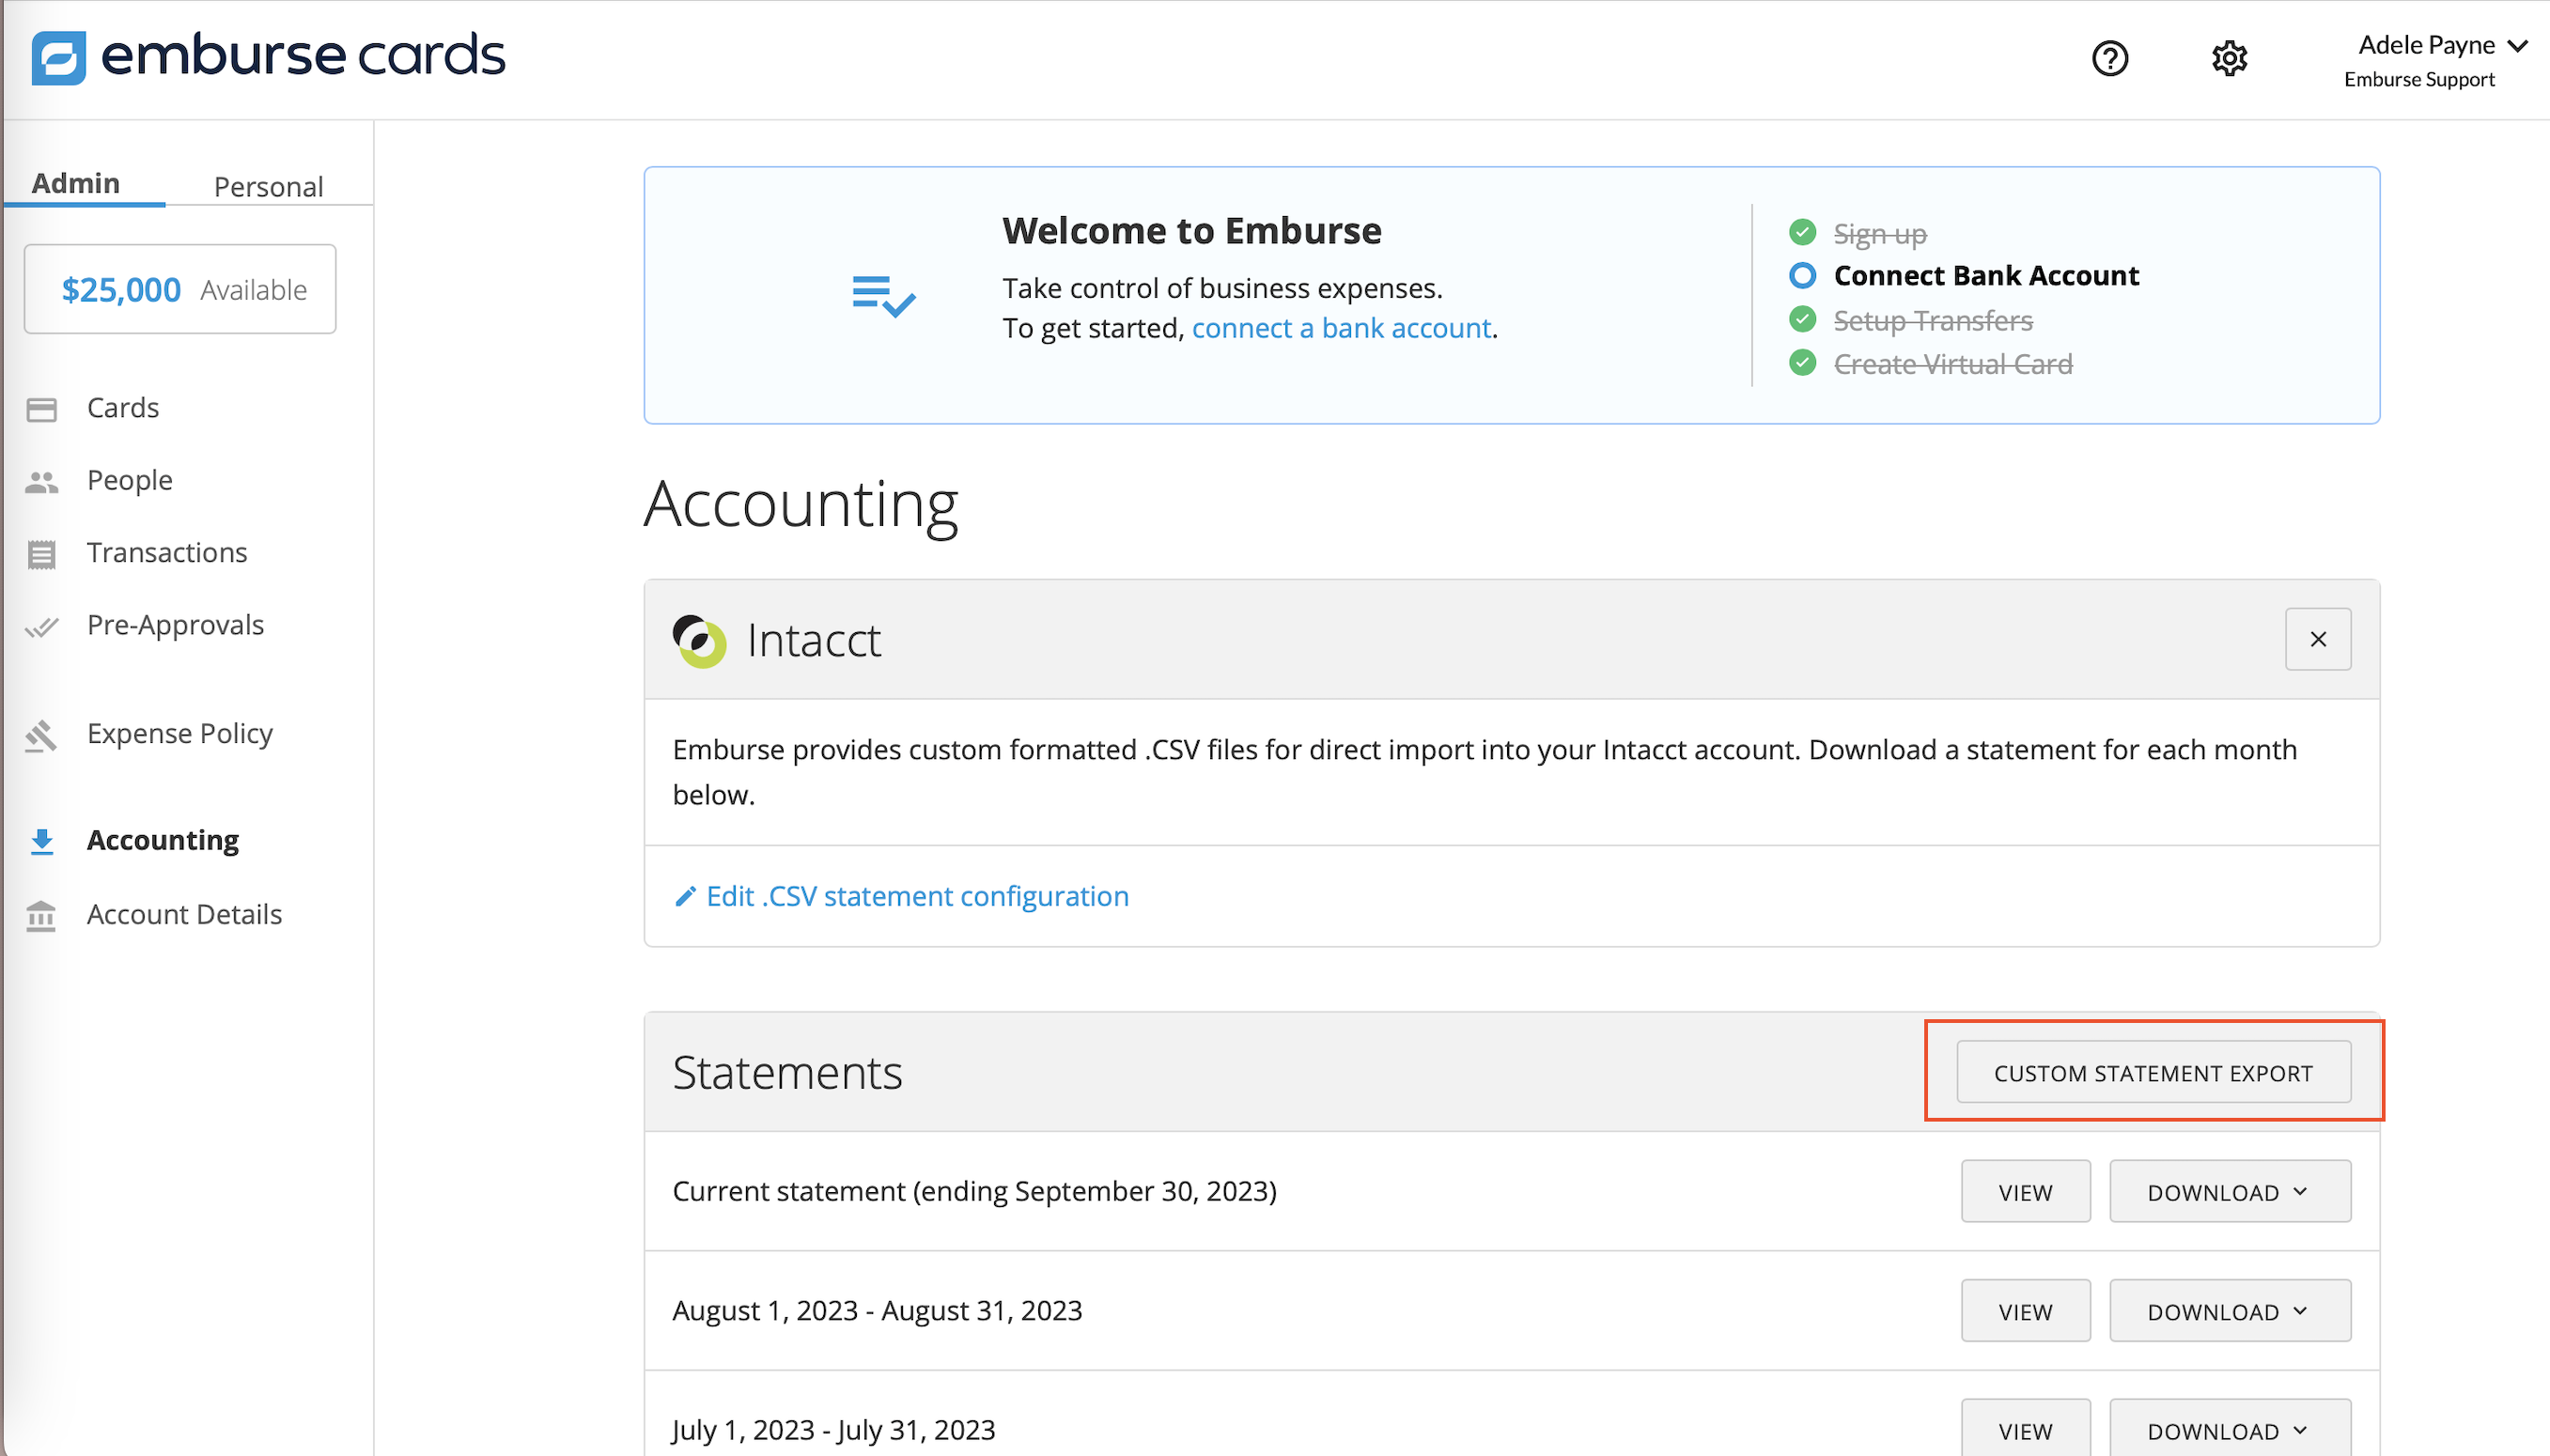
Task: Click the Statements section heading
Action: 787,1072
